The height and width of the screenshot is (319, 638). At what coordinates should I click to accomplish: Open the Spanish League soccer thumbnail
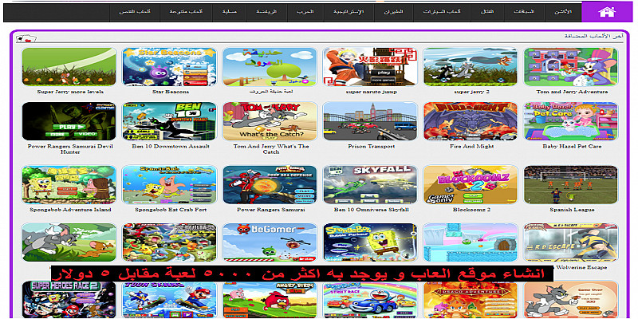click(x=571, y=184)
